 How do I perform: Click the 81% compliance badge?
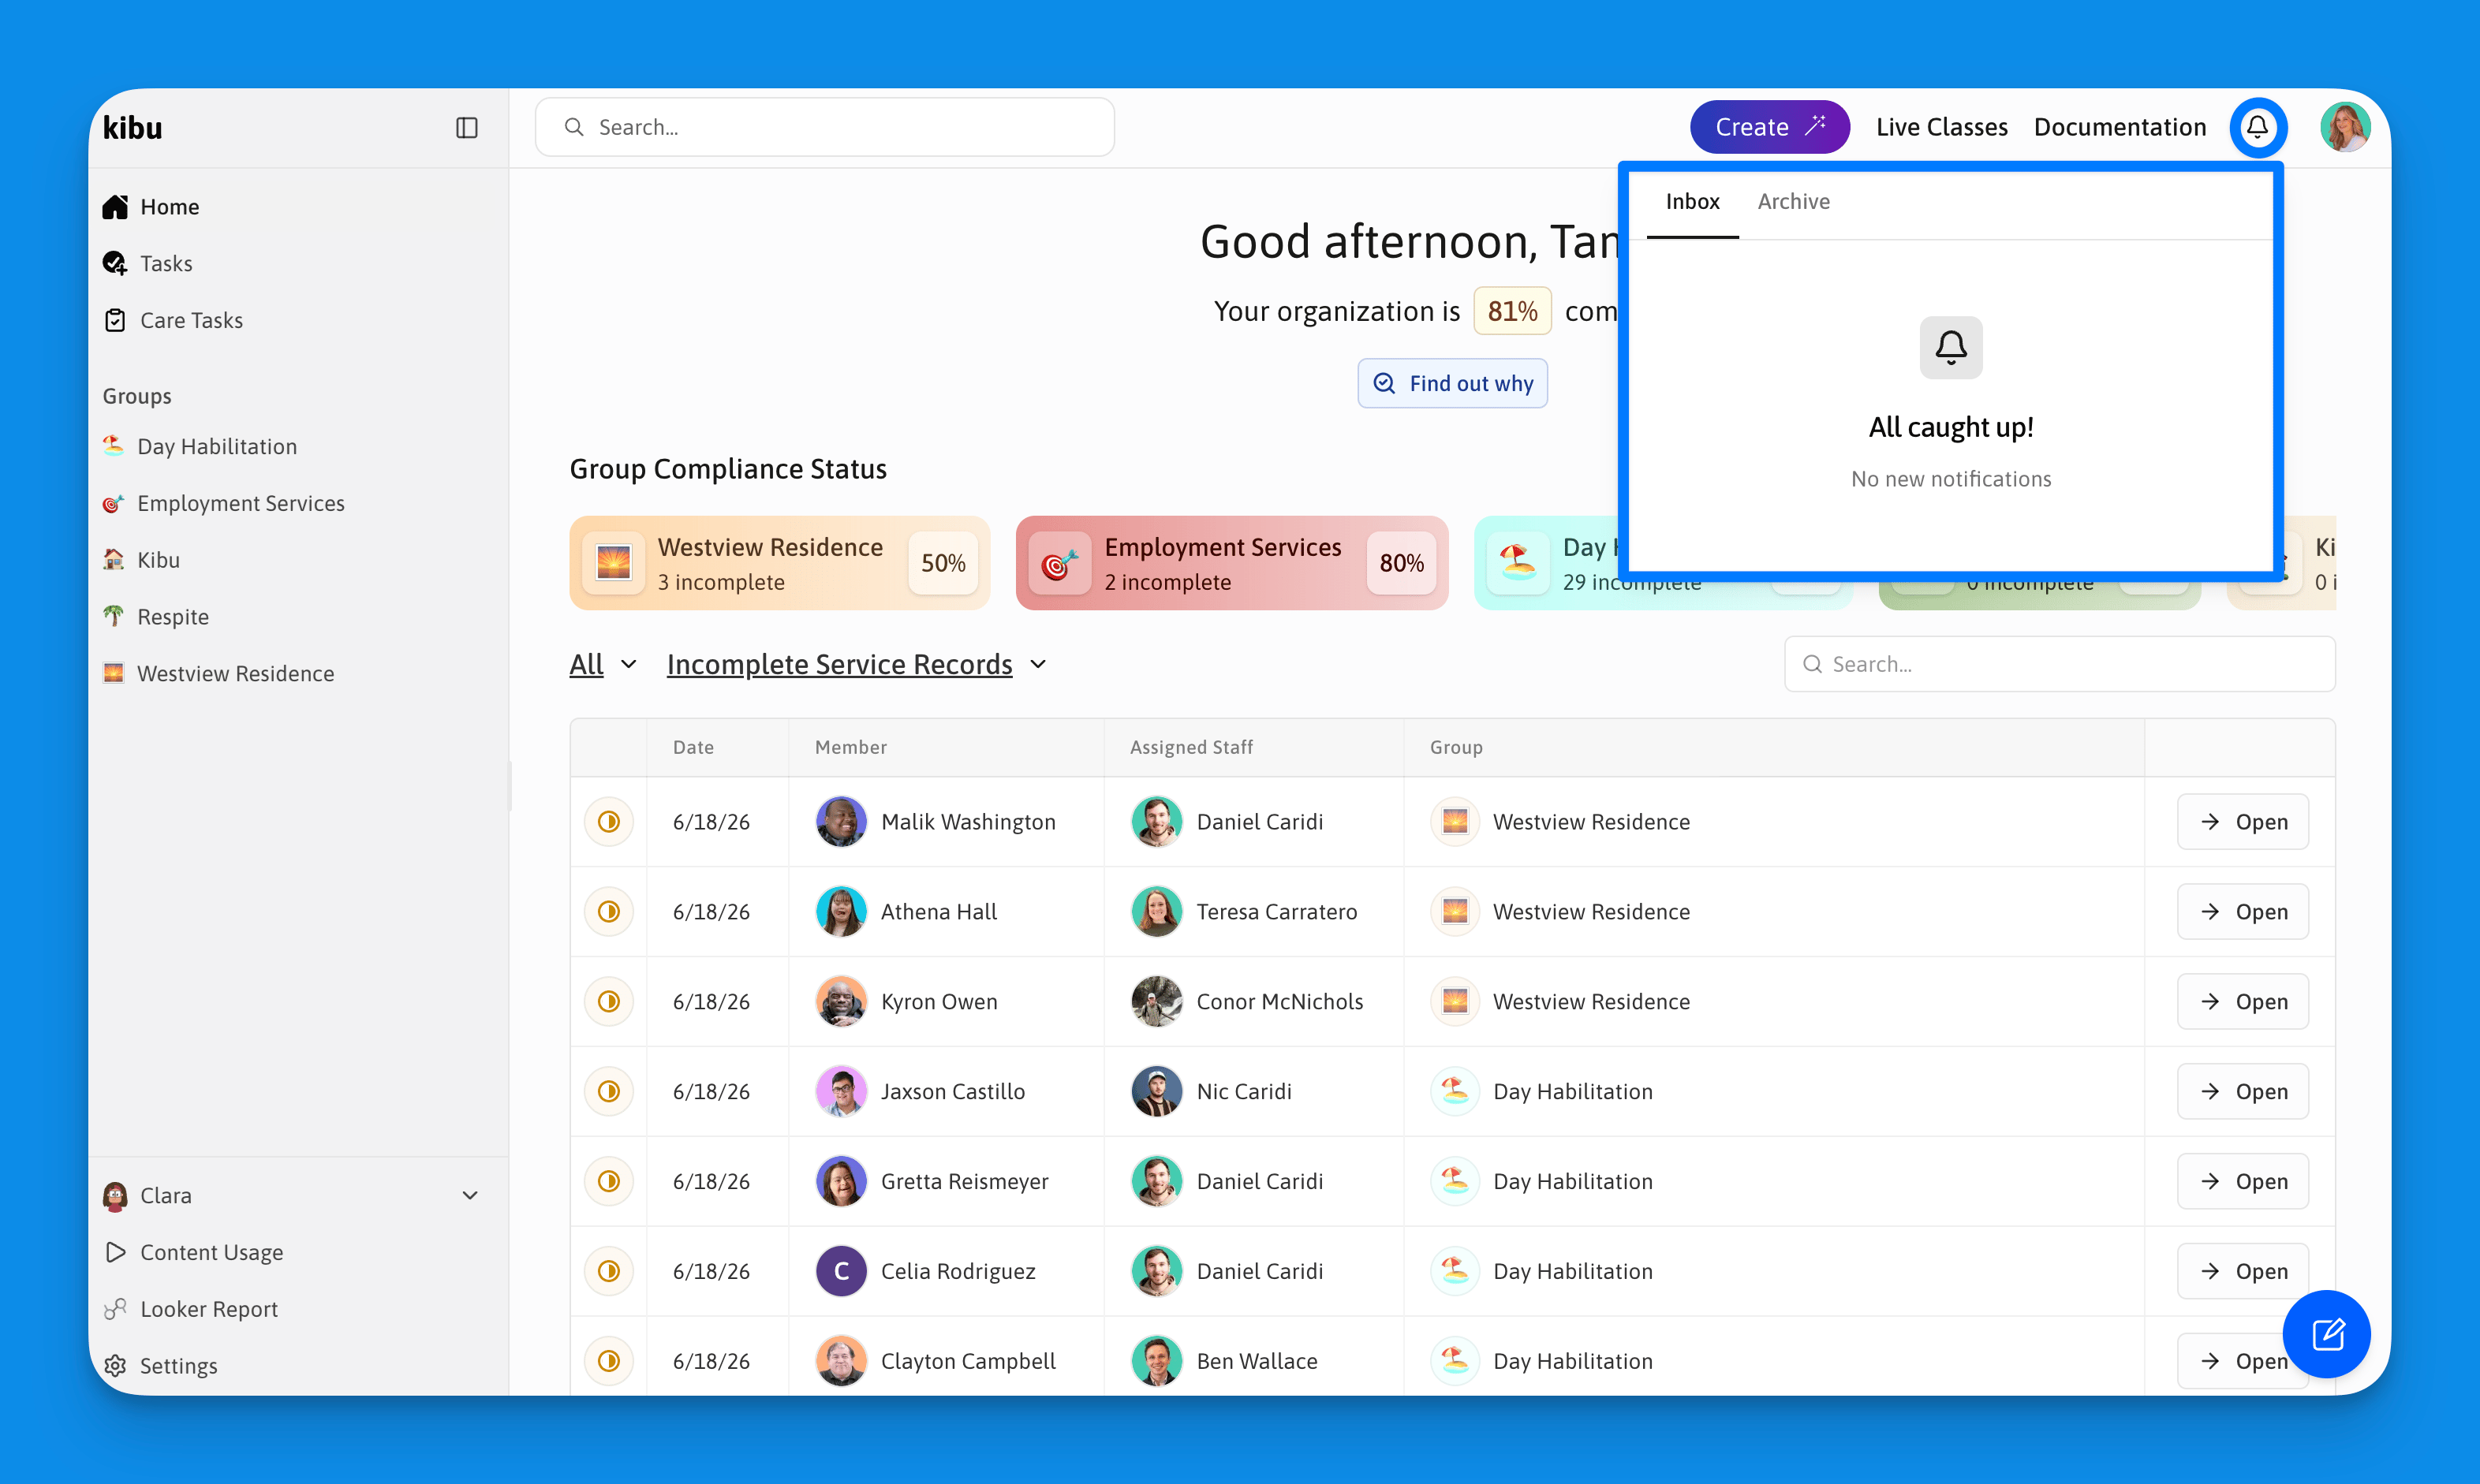tap(1511, 311)
